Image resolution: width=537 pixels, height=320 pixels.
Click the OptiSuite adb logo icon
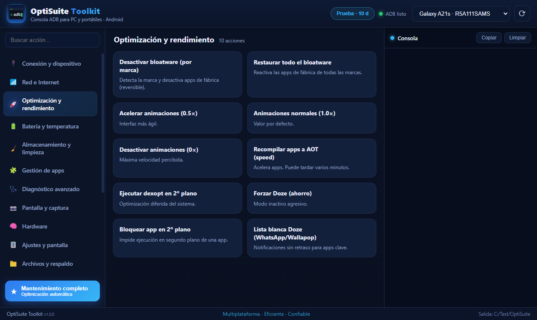tap(16, 14)
